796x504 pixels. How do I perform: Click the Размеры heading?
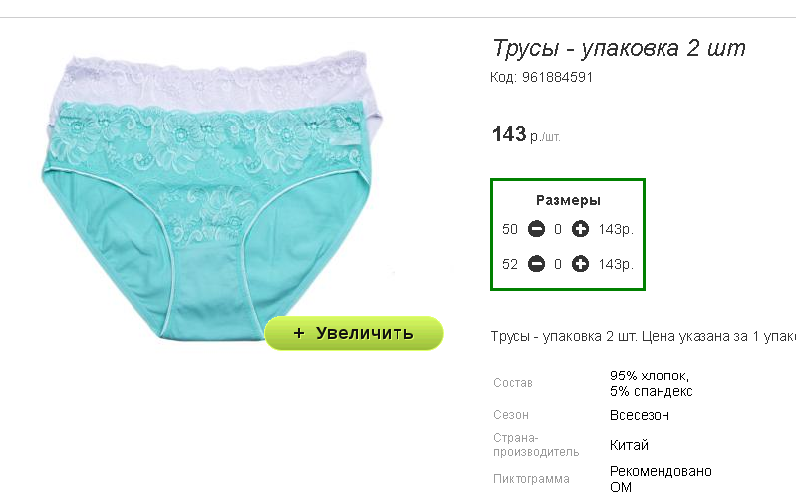coord(568,201)
